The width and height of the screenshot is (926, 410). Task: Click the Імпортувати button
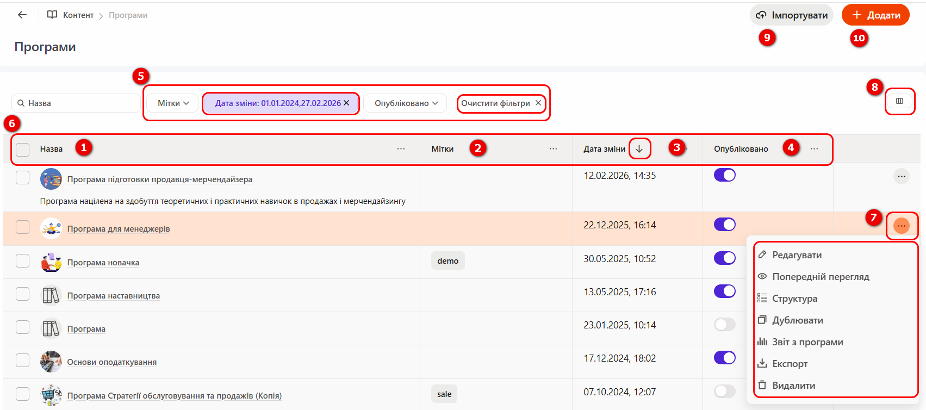[x=792, y=15]
